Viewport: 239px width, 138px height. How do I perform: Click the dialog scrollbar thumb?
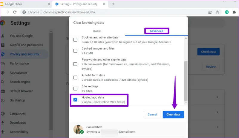(x=186, y=81)
